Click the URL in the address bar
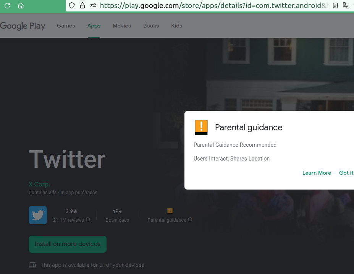This screenshot has height=274, width=354. [214, 5]
